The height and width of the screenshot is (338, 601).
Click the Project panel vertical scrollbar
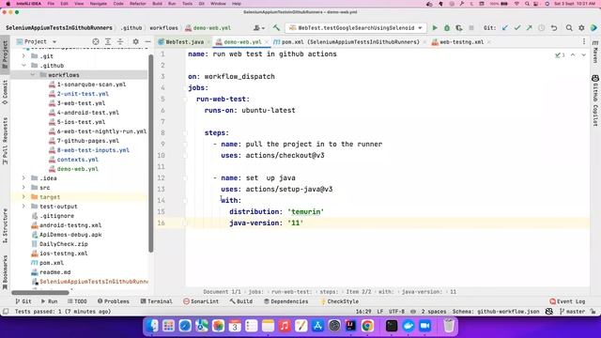[151, 153]
